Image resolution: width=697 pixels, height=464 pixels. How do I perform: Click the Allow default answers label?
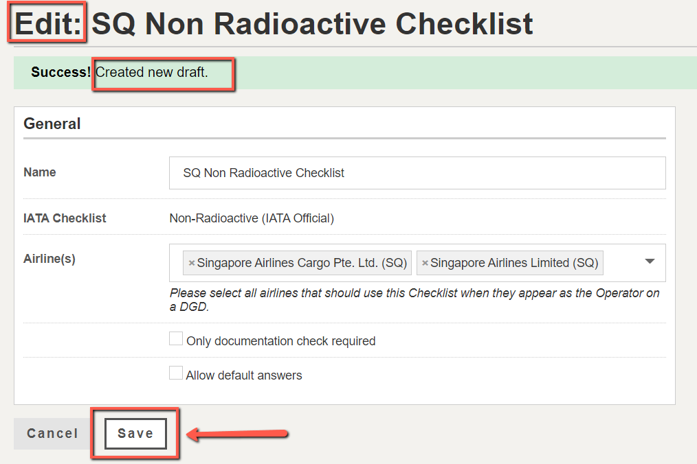pos(244,375)
